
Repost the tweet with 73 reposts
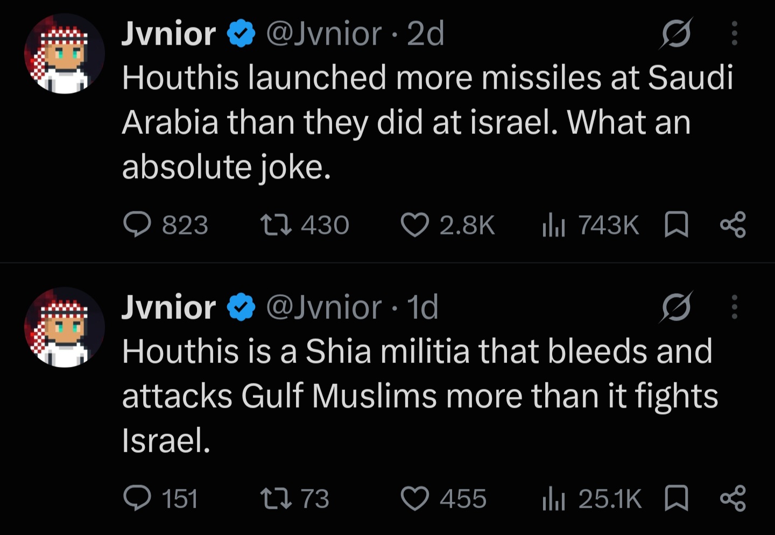click(294, 498)
